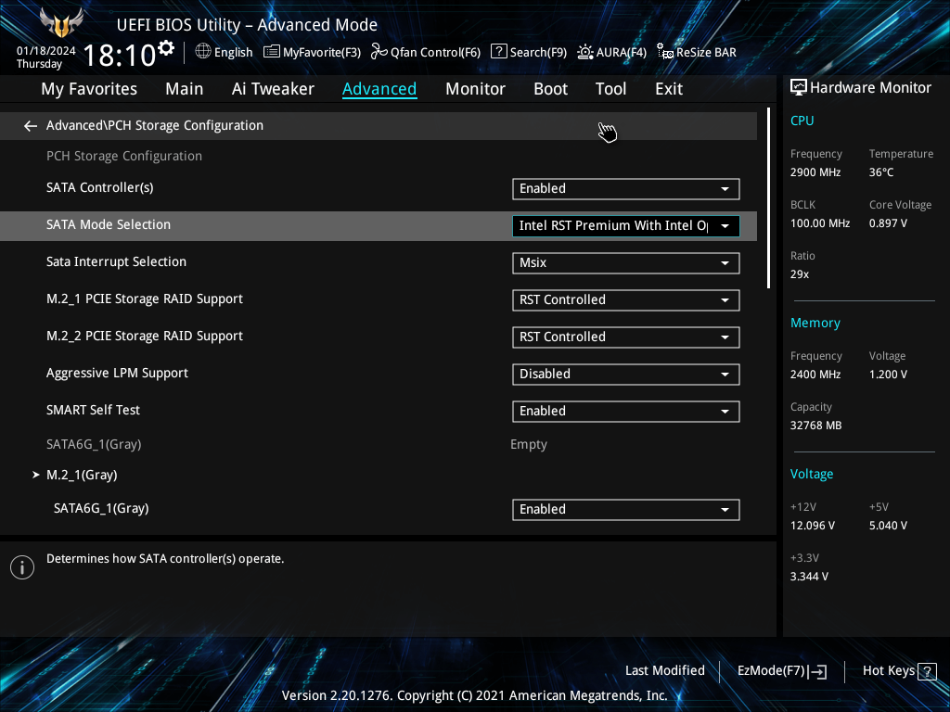Click the 18:10 clock time

(x=120, y=55)
